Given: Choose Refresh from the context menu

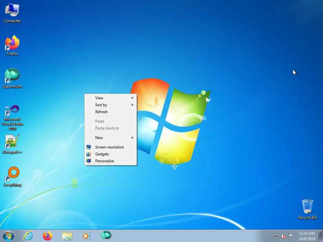Looking at the screenshot, I should [111, 112].
